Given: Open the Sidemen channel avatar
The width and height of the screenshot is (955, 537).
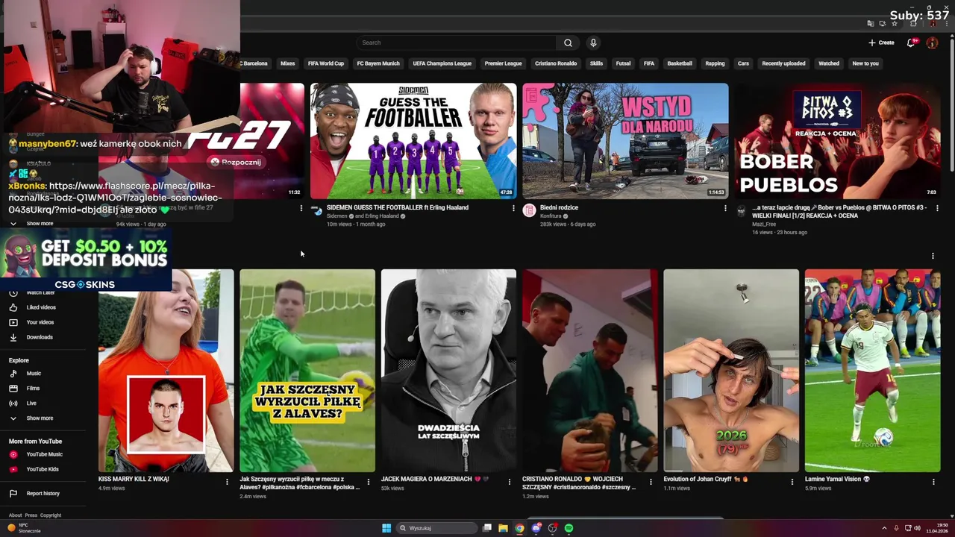Looking at the screenshot, I should [317, 211].
